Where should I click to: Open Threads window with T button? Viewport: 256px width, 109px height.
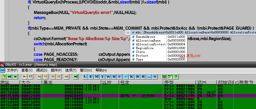click(x=102, y=76)
